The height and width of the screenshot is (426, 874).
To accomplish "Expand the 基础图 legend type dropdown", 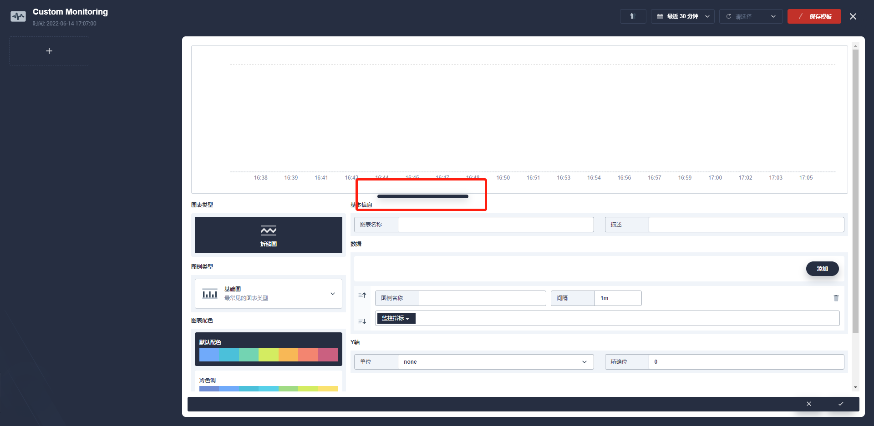I will coord(269,294).
